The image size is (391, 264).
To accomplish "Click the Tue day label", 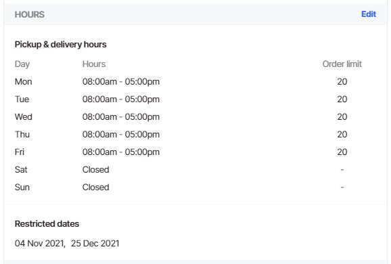I will tap(22, 100).
